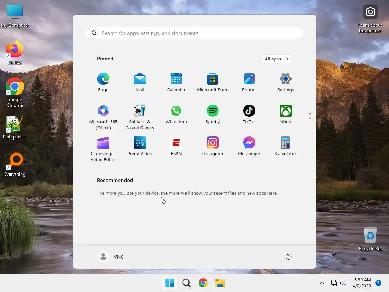
Task: Launch the Photos app
Action: tap(249, 82)
